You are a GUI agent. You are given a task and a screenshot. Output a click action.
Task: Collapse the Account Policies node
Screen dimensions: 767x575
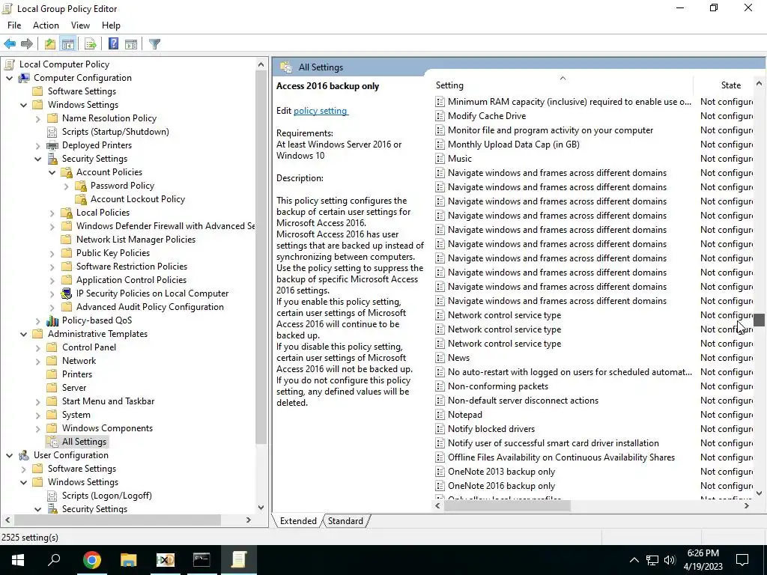(x=52, y=173)
